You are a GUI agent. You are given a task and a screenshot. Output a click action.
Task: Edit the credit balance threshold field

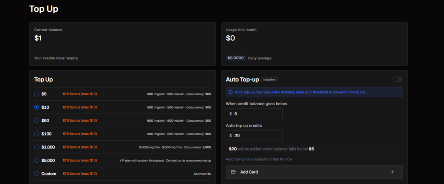254,113
